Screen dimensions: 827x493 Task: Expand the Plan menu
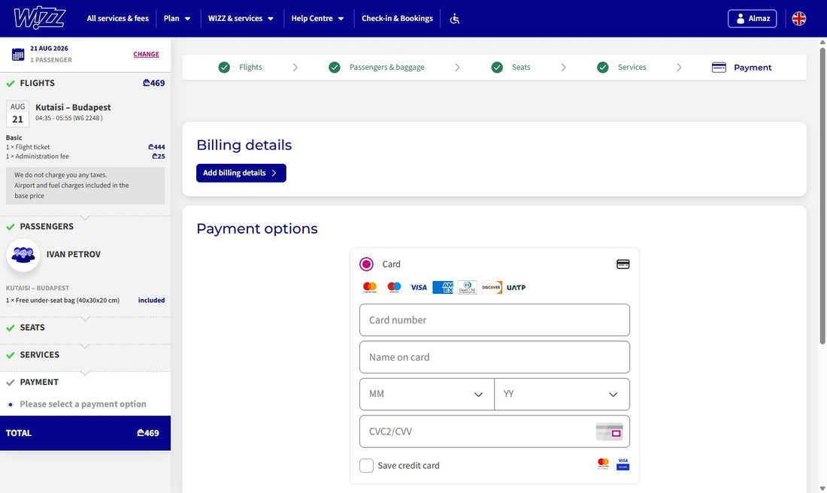pos(177,19)
